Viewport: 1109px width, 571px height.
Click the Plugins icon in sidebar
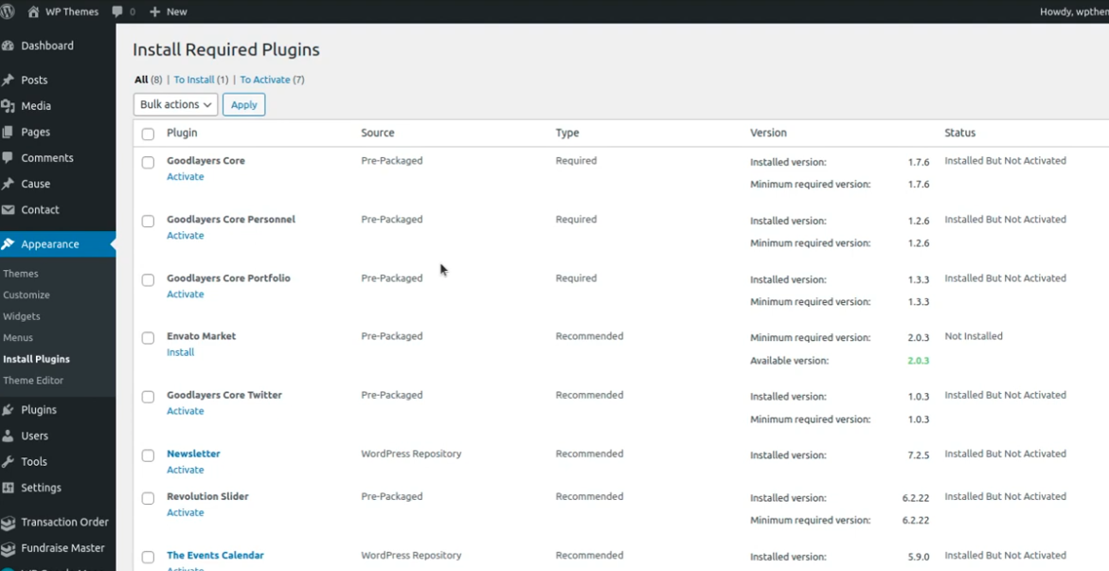point(9,410)
